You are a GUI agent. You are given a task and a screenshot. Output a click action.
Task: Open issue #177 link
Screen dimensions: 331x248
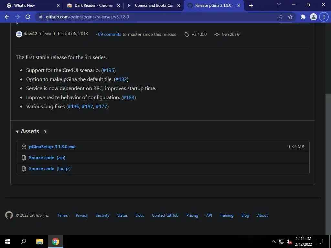[x=101, y=107]
